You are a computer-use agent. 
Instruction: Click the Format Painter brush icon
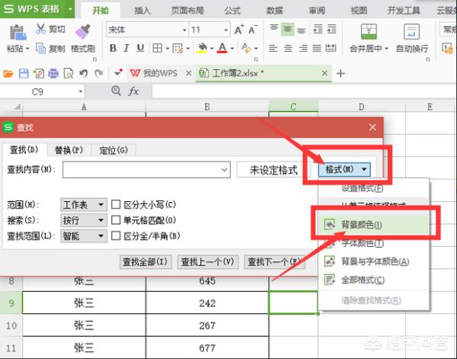tap(82, 30)
